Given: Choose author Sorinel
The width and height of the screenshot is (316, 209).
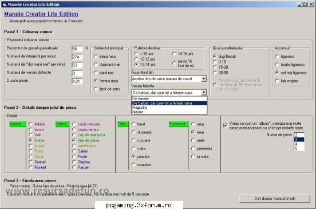Looking at the screenshot, I should 31,162.
